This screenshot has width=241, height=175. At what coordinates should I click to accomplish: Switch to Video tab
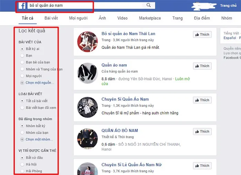(122, 18)
